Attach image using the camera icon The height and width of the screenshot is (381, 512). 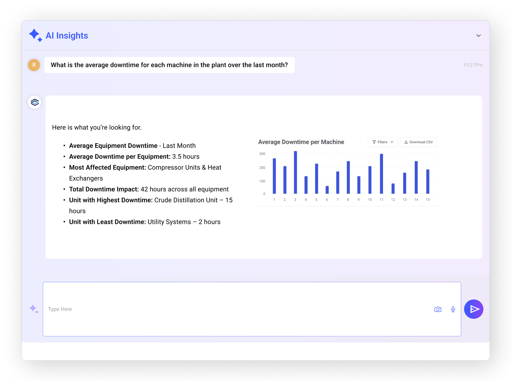pyautogui.click(x=438, y=309)
